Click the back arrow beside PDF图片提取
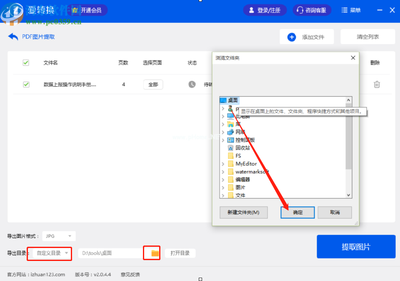 coord(13,37)
